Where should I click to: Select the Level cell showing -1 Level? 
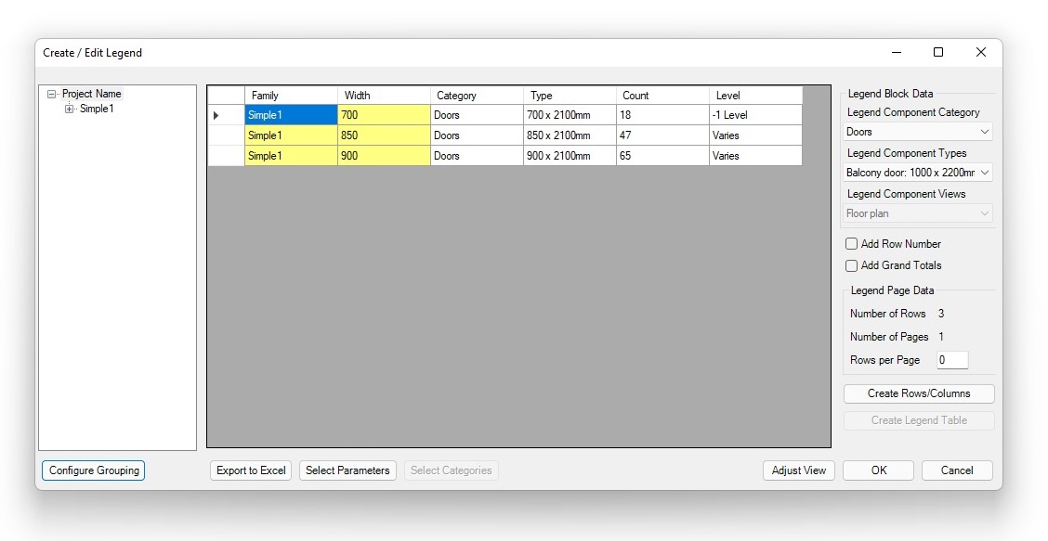(754, 115)
